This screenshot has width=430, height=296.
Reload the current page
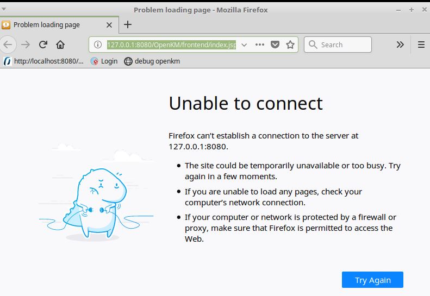coord(43,45)
